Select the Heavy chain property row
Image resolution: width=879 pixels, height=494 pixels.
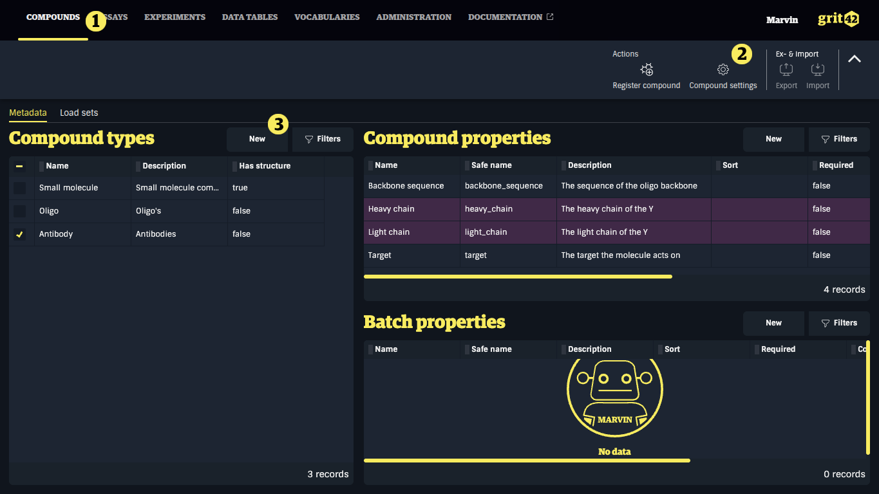(x=617, y=209)
